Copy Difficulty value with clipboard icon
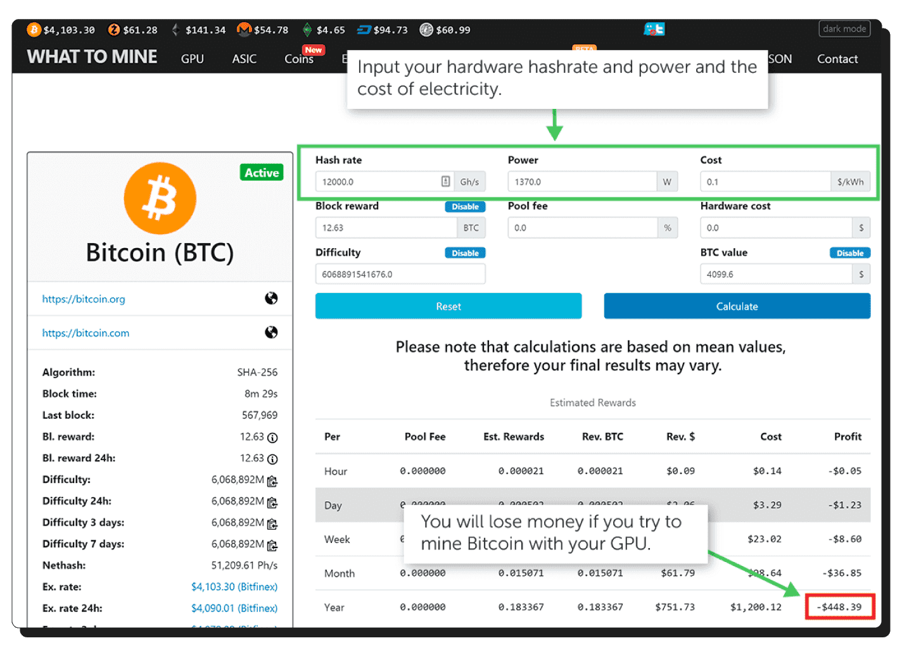Viewport: 902px width, 650px height. [272, 481]
